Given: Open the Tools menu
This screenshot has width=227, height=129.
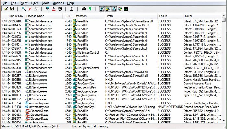Looking at the screenshot, I should click(x=45, y=3).
